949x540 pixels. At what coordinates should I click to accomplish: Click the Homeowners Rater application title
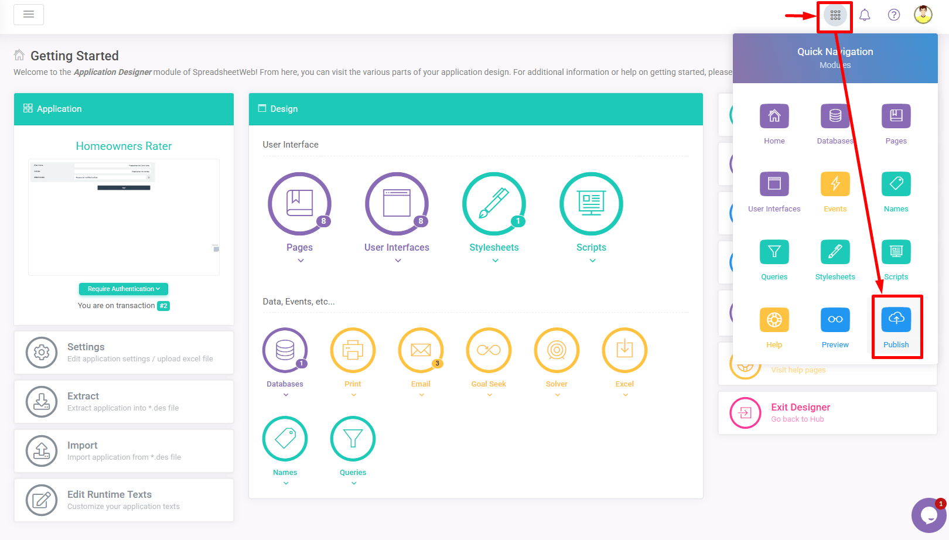pos(124,146)
